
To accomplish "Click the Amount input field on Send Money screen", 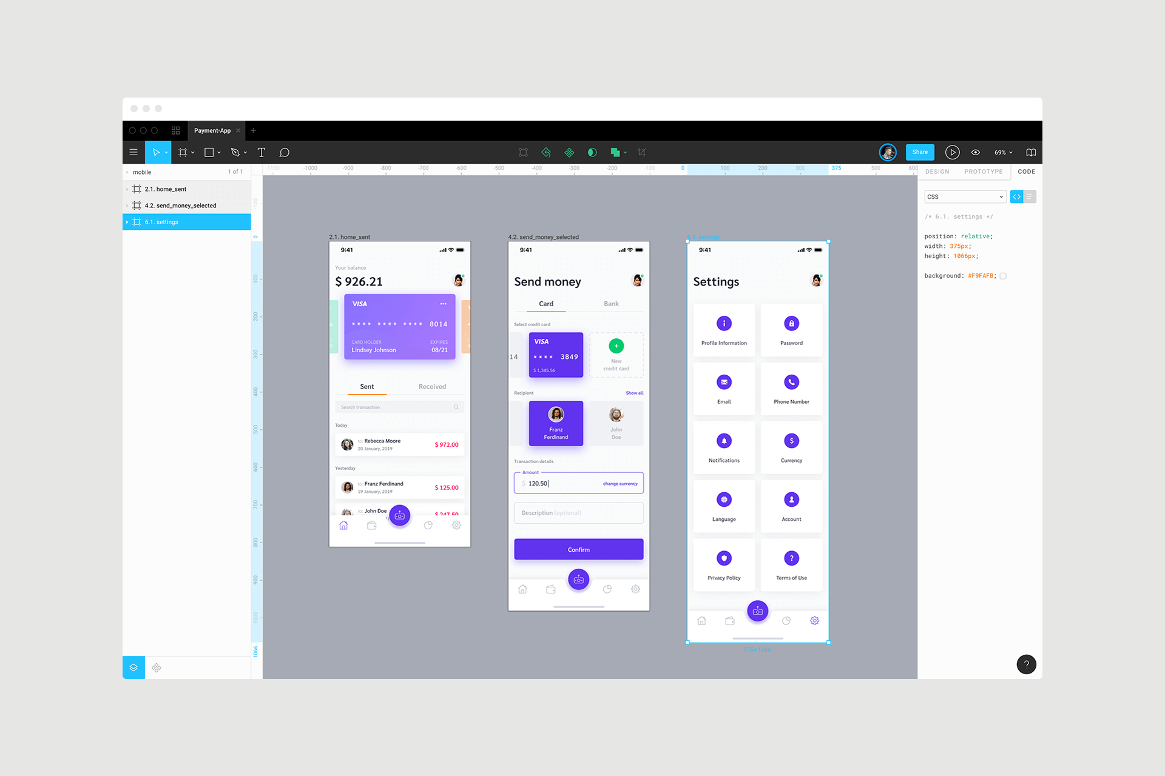I will pyautogui.click(x=577, y=483).
